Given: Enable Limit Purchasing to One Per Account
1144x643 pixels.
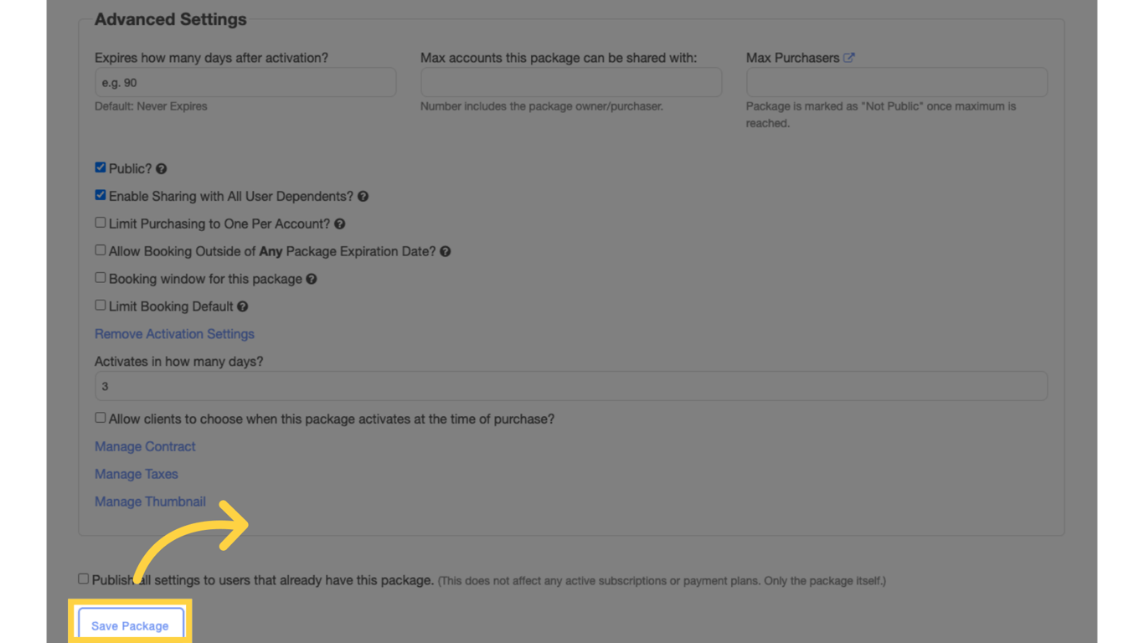Looking at the screenshot, I should 100,223.
